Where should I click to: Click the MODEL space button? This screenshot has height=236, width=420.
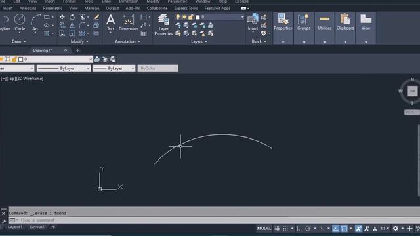264,229
